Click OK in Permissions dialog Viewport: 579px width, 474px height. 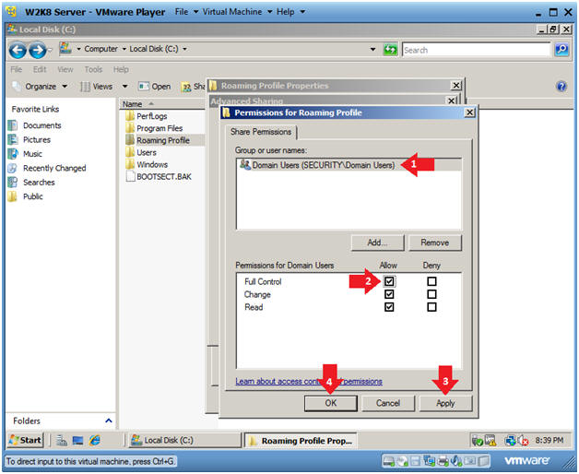click(x=330, y=403)
